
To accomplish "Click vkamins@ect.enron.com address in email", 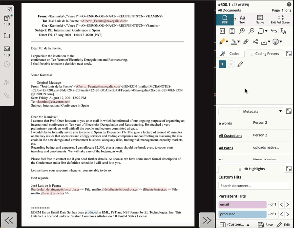I will pos(53,102).
